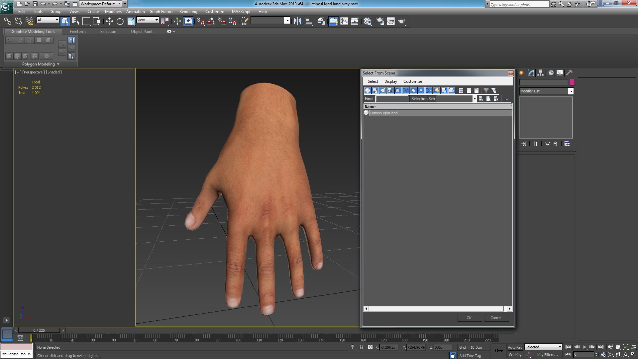Open the Hierarchy command panel tab
This screenshot has height=359, width=638.
[x=540, y=73]
